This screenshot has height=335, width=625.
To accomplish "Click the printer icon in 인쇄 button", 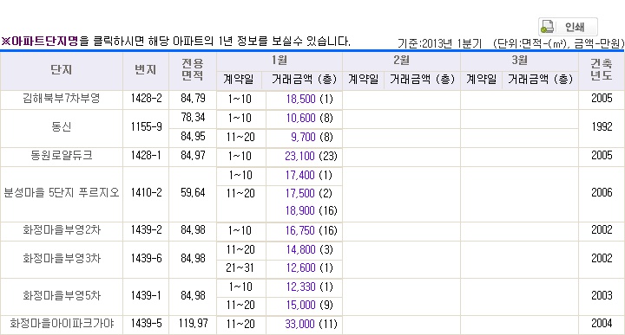I will (548, 27).
